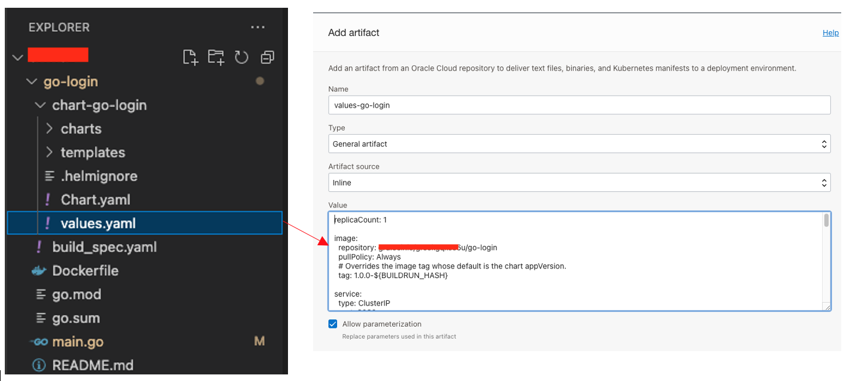Click the 'Allow parameterization' label text
Image resolution: width=846 pixels, height=381 pixels.
(x=382, y=324)
